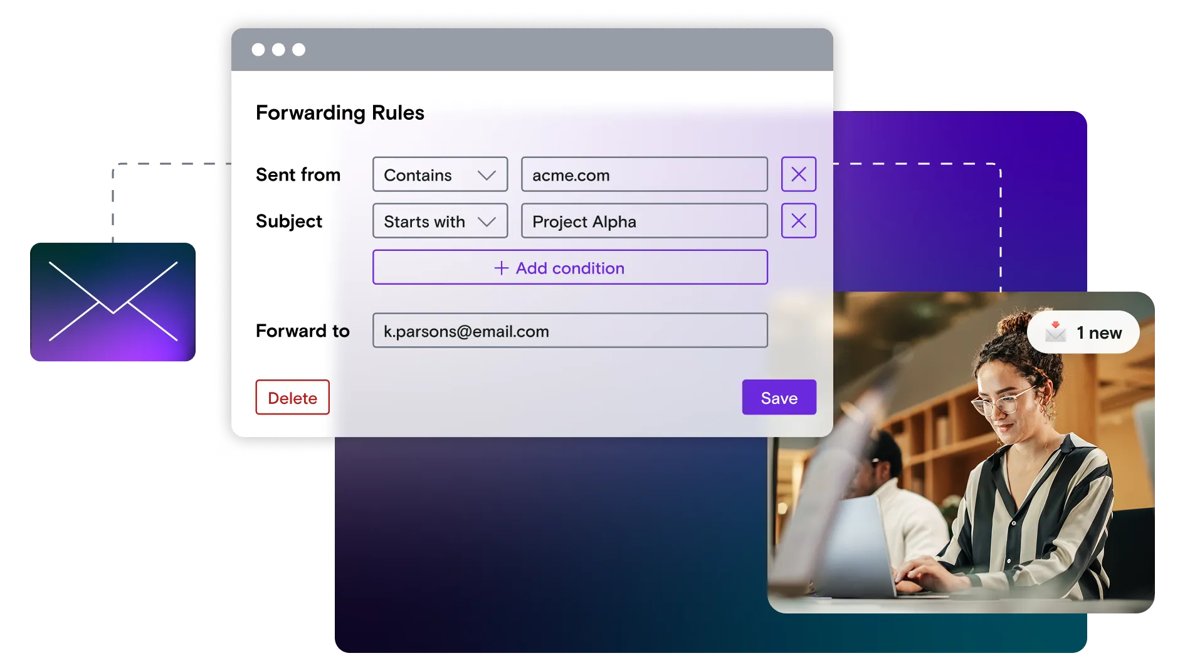Delete the forwarding rule
The width and height of the screenshot is (1185, 668).
coord(292,397)
